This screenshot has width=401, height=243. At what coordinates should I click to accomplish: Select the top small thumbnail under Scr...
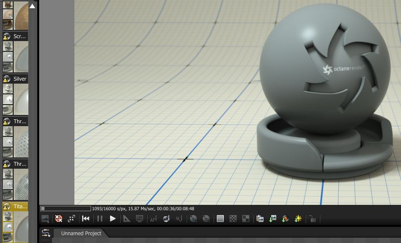click(8, 46)
